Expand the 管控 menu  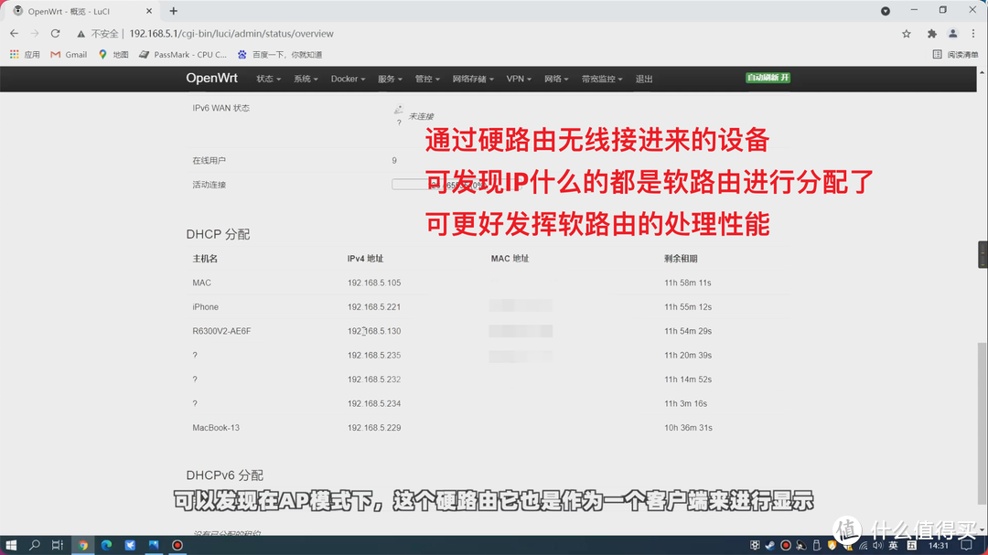tap(427, 79)
